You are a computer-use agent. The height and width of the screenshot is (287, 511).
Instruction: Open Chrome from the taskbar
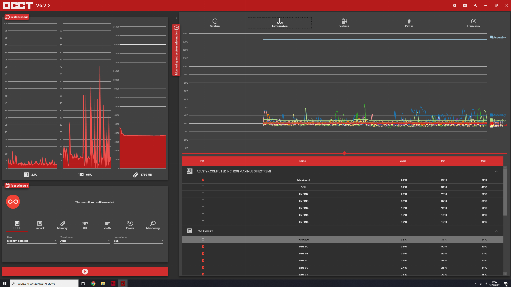(93, 283)
